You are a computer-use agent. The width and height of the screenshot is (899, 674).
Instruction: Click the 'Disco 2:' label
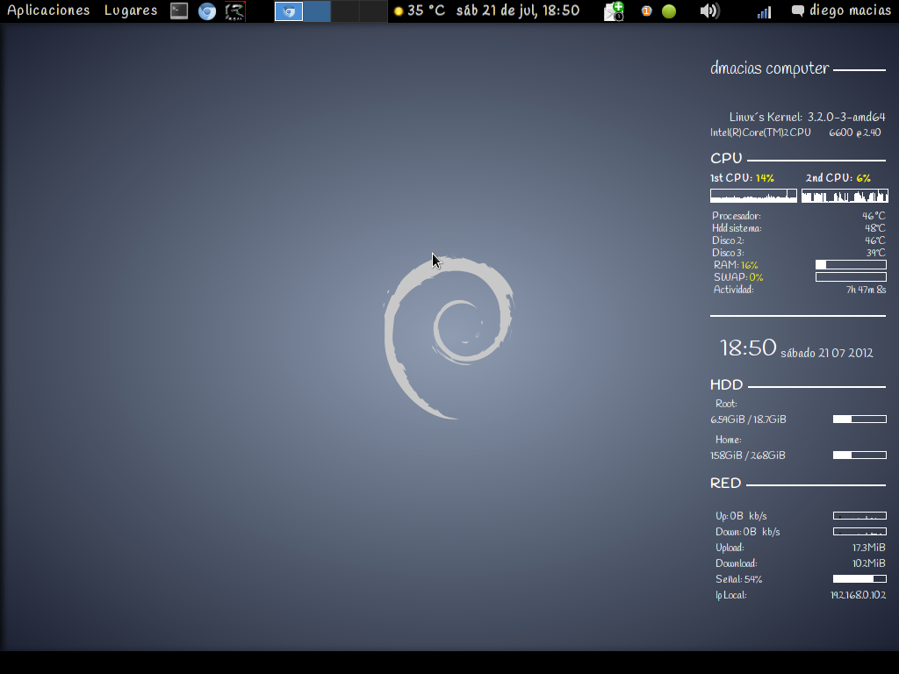click(728, 240)
